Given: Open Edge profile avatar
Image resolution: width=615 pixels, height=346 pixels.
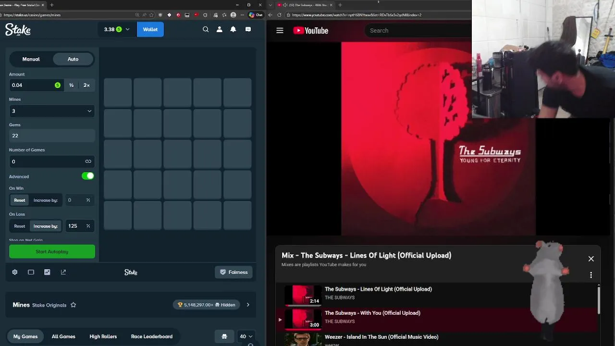Looking at the screenshot, I should click(233, 15).
